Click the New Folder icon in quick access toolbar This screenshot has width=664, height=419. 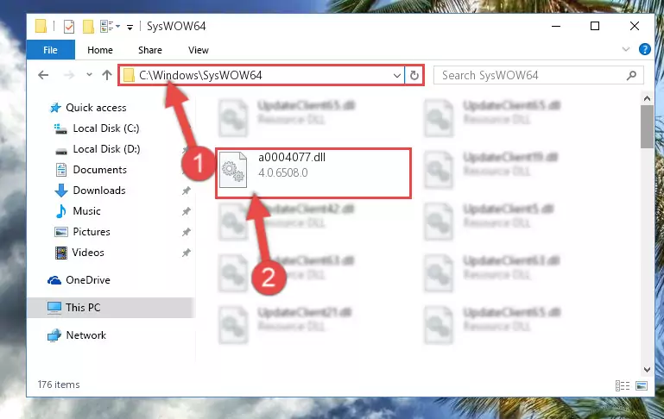point(88,27)
